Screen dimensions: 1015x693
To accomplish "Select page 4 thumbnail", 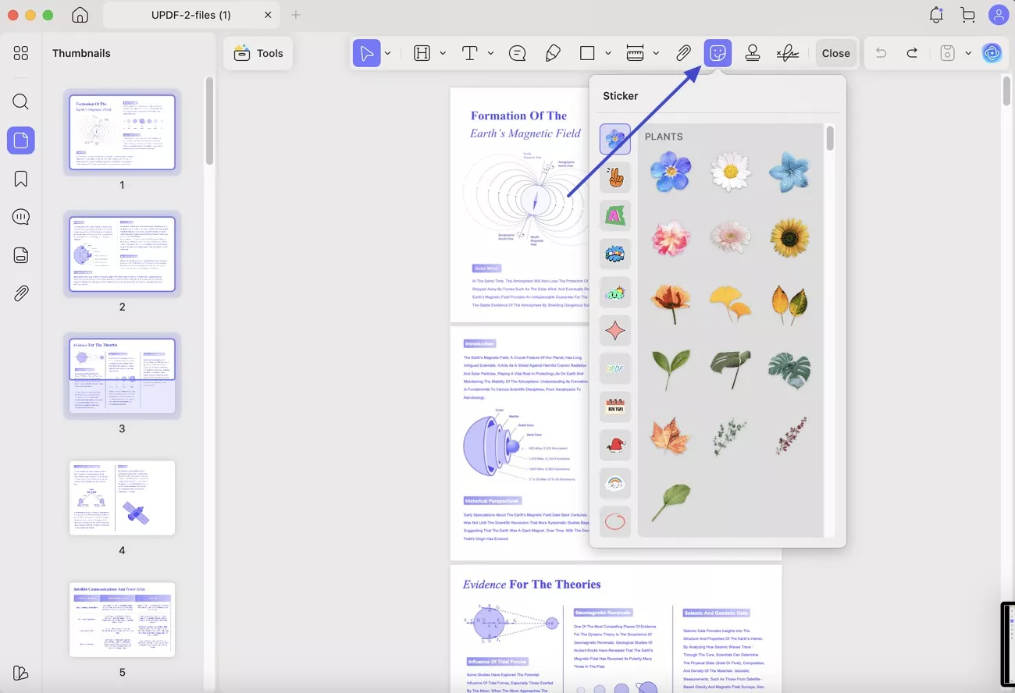I will [x=122, y=497].
